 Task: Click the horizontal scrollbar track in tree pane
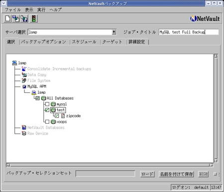point(110,165)
